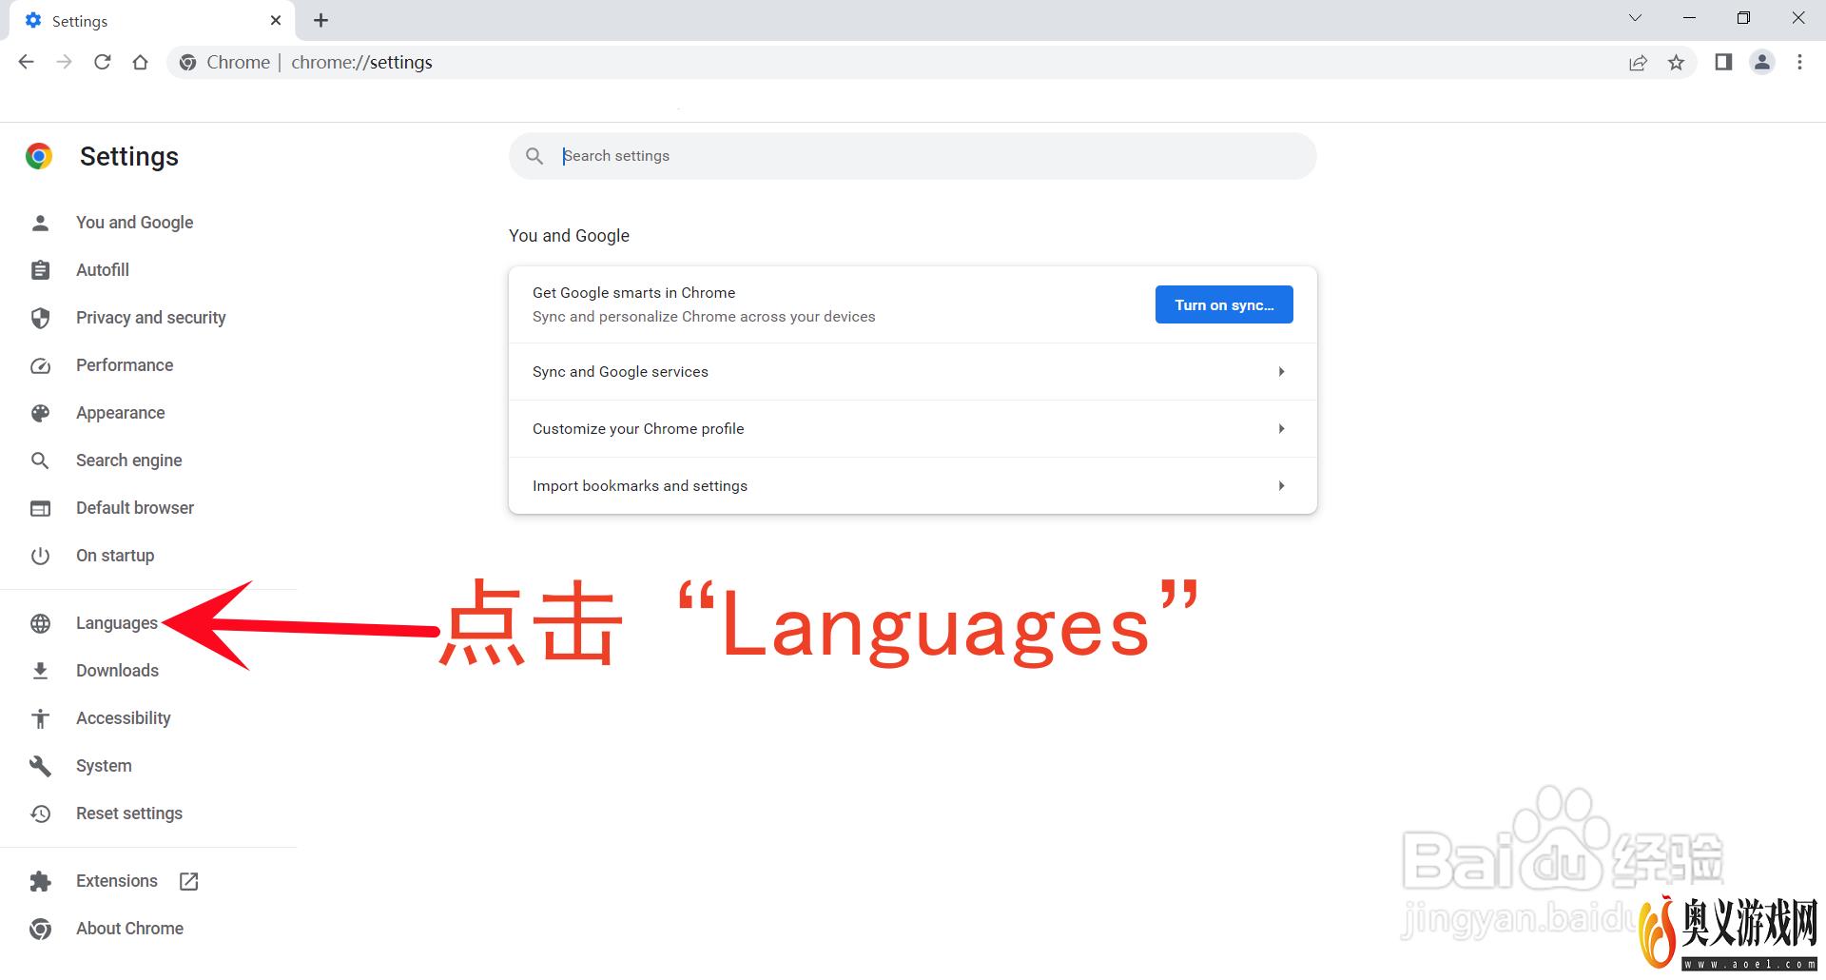
Task: Go to the Home page icon
Action: click(140, 62)
